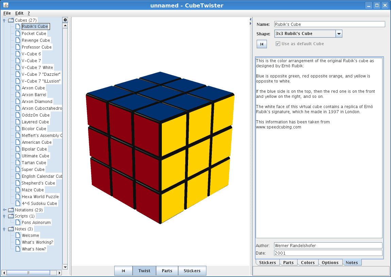Activate Stickers mode toggle below cube

coord(192,271)
